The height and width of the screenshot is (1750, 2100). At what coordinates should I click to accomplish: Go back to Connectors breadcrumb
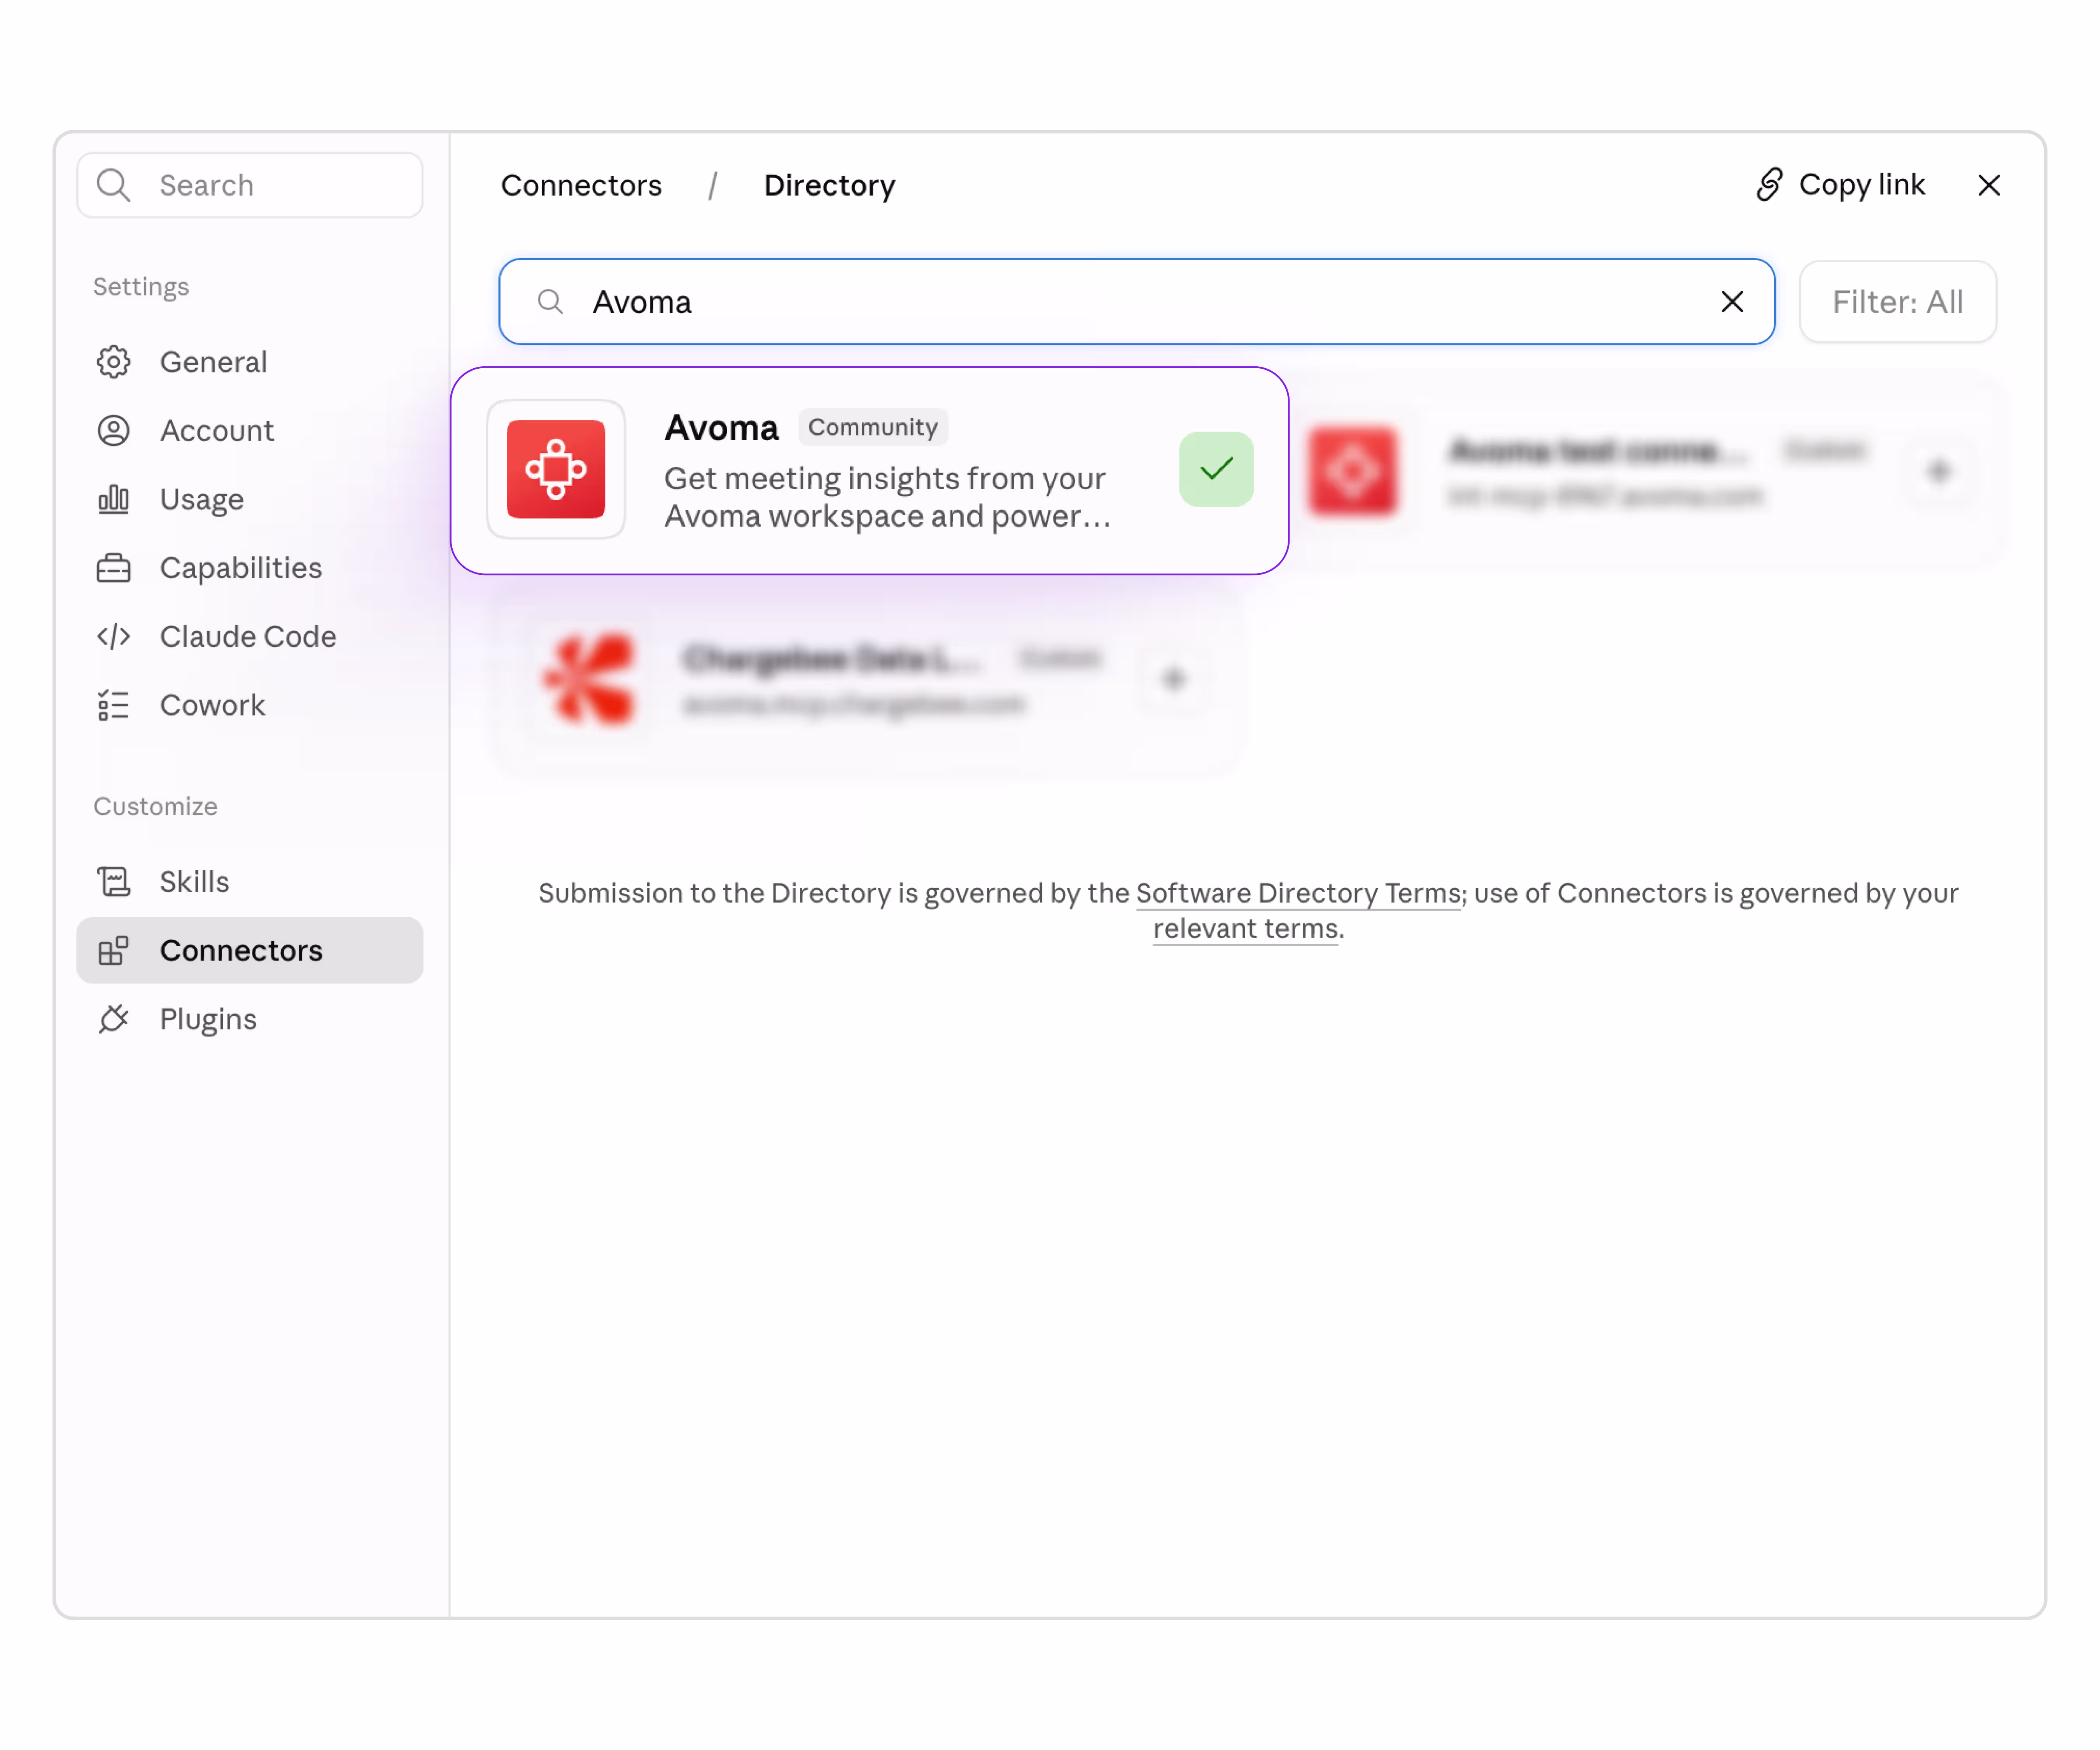click(x=581, y=185)
